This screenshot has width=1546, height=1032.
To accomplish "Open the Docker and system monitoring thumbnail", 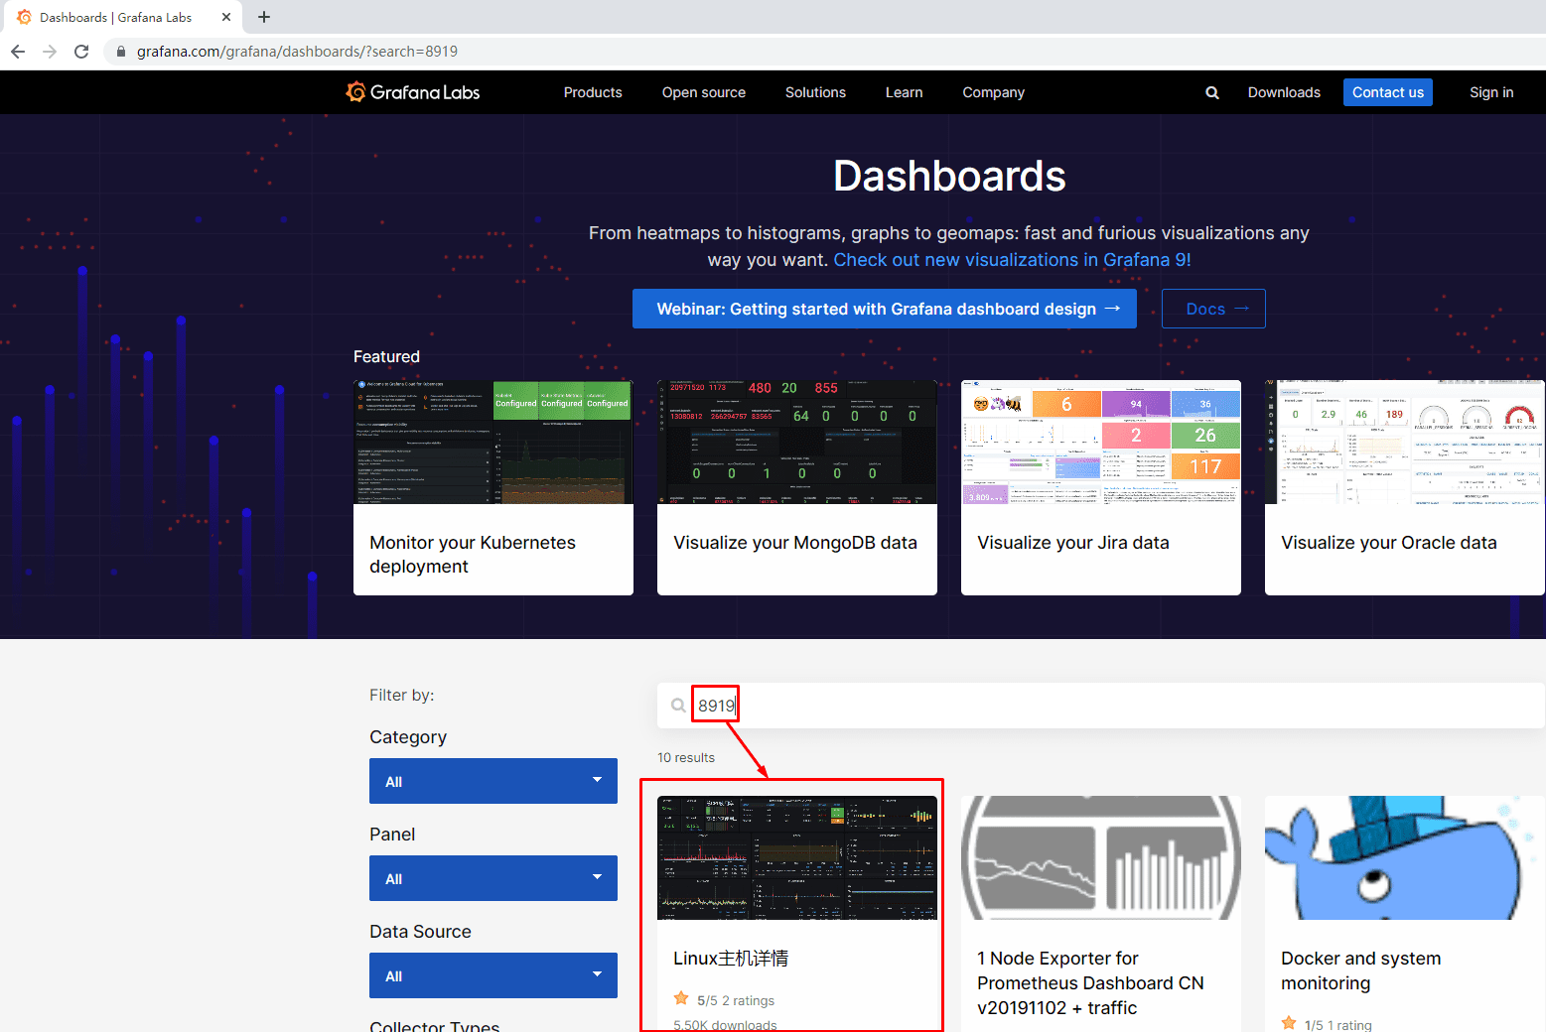I will click(x=1405, y=857).
